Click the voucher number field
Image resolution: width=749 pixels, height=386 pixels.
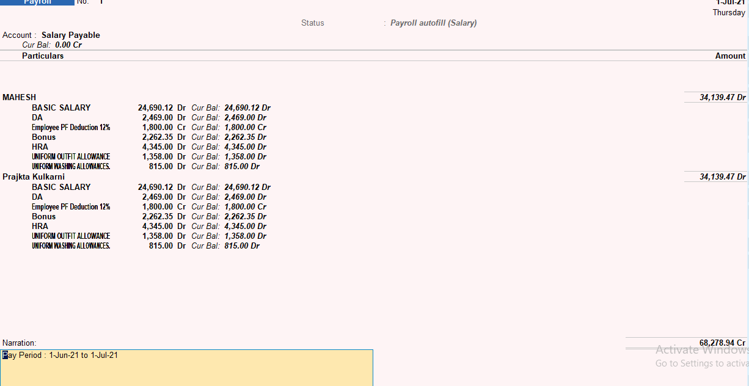tap(101, 2)
